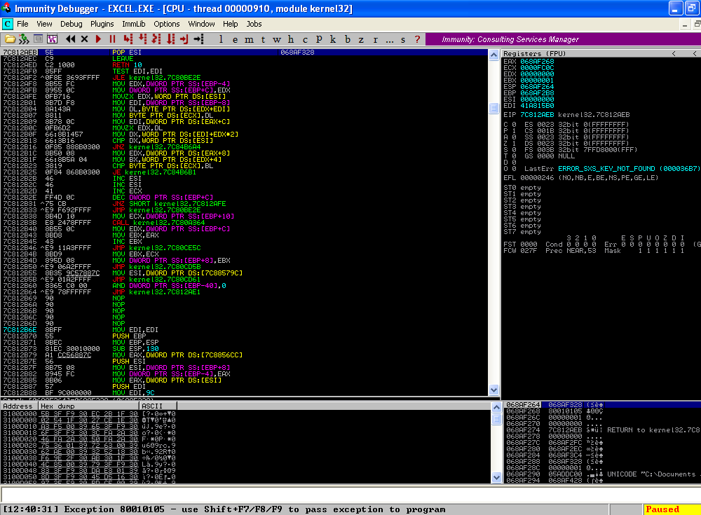The height and width of the screenshot is (515, 701).
Task: Pause execution with the pause icon
Action: 113,39
